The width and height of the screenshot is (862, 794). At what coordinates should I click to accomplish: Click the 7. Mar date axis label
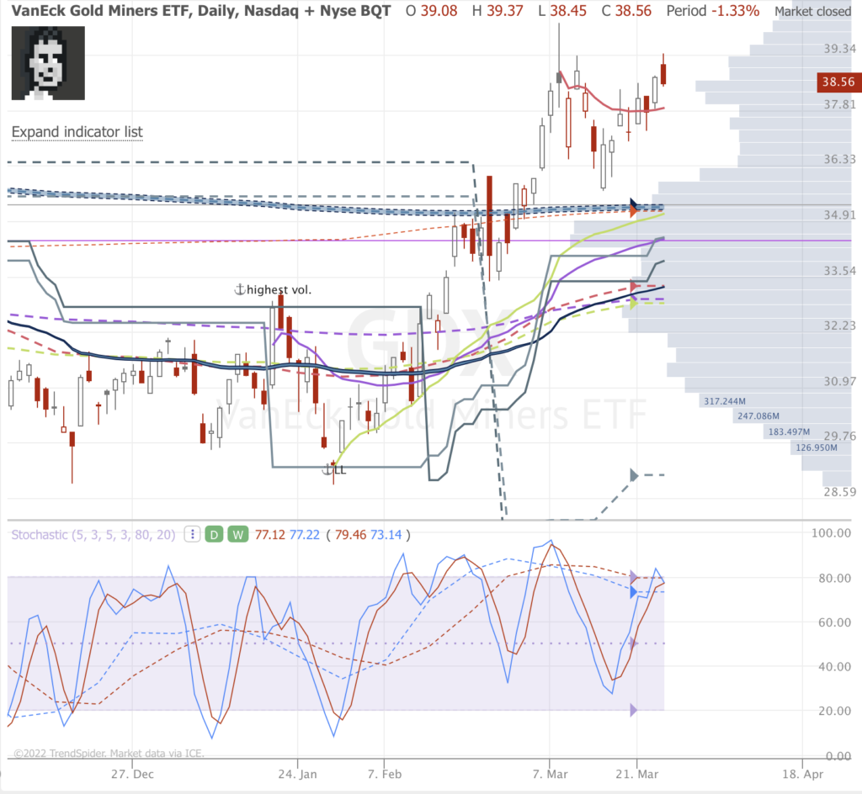pyautogui.click(x=550, y=774)
